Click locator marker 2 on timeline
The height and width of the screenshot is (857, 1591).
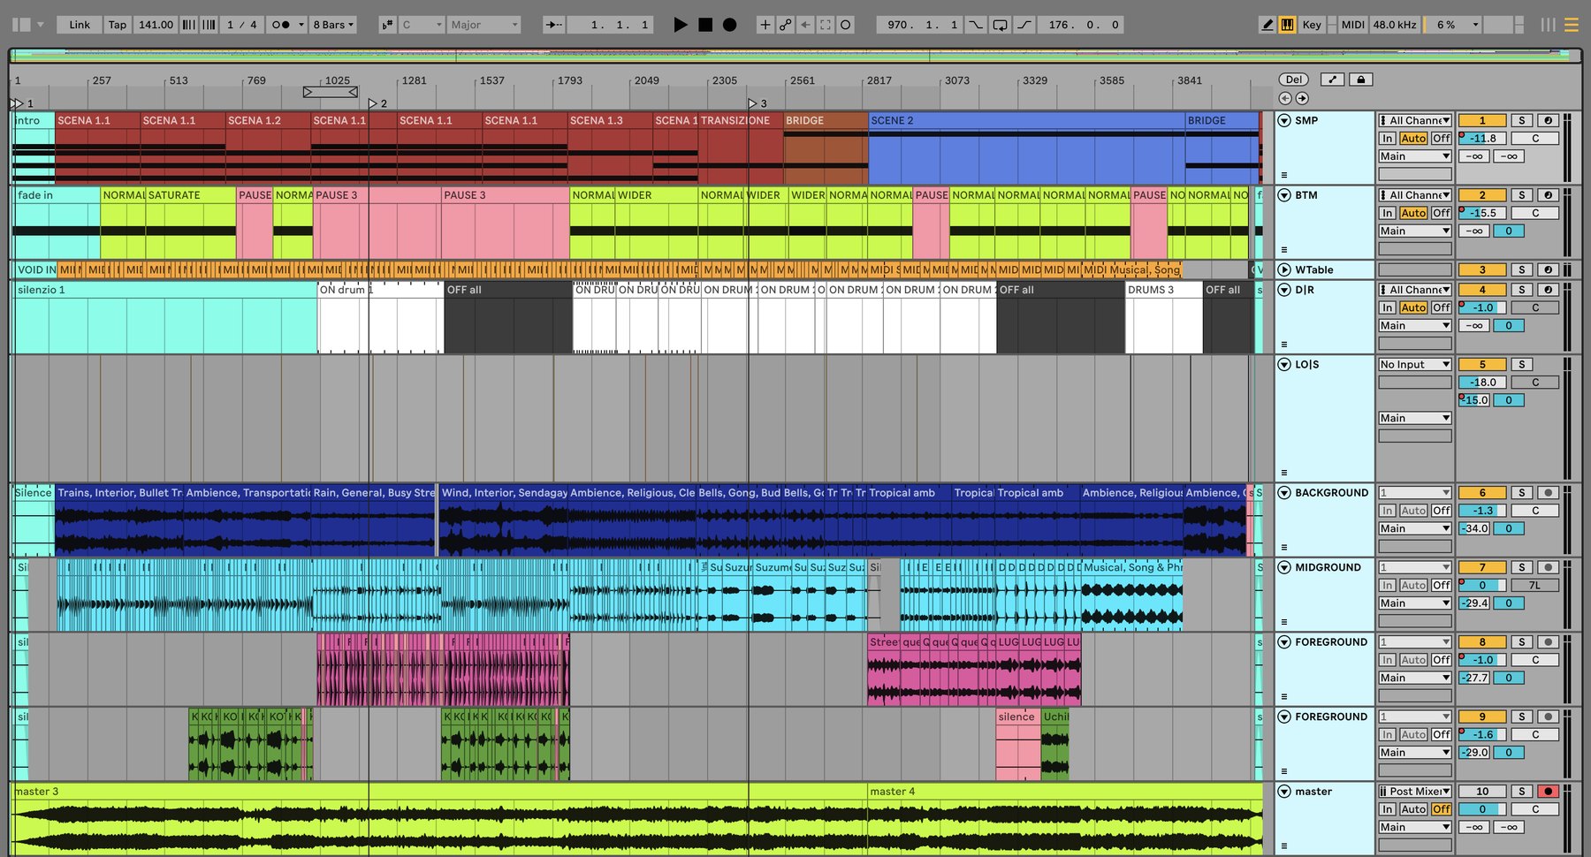coord(374,103)
